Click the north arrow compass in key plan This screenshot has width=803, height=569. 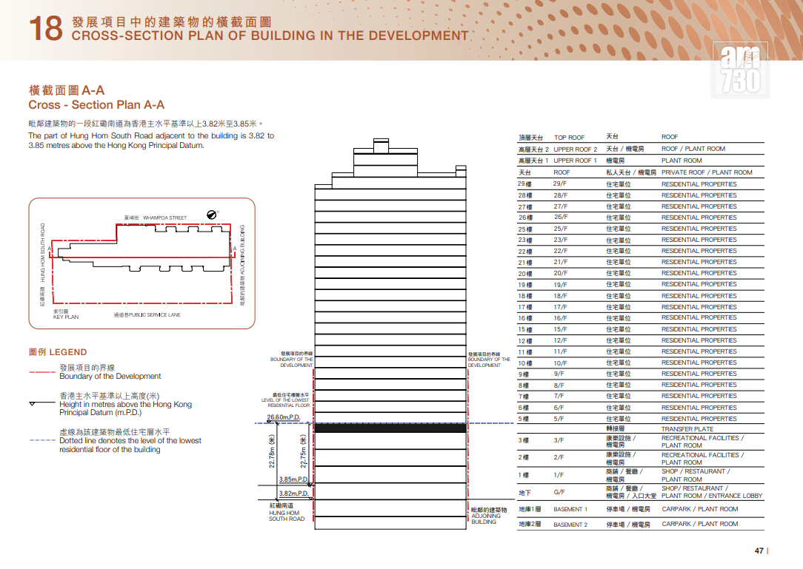(212, 215)
